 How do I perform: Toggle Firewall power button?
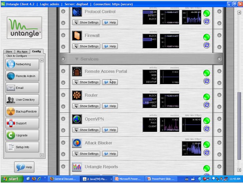point(207,45)
